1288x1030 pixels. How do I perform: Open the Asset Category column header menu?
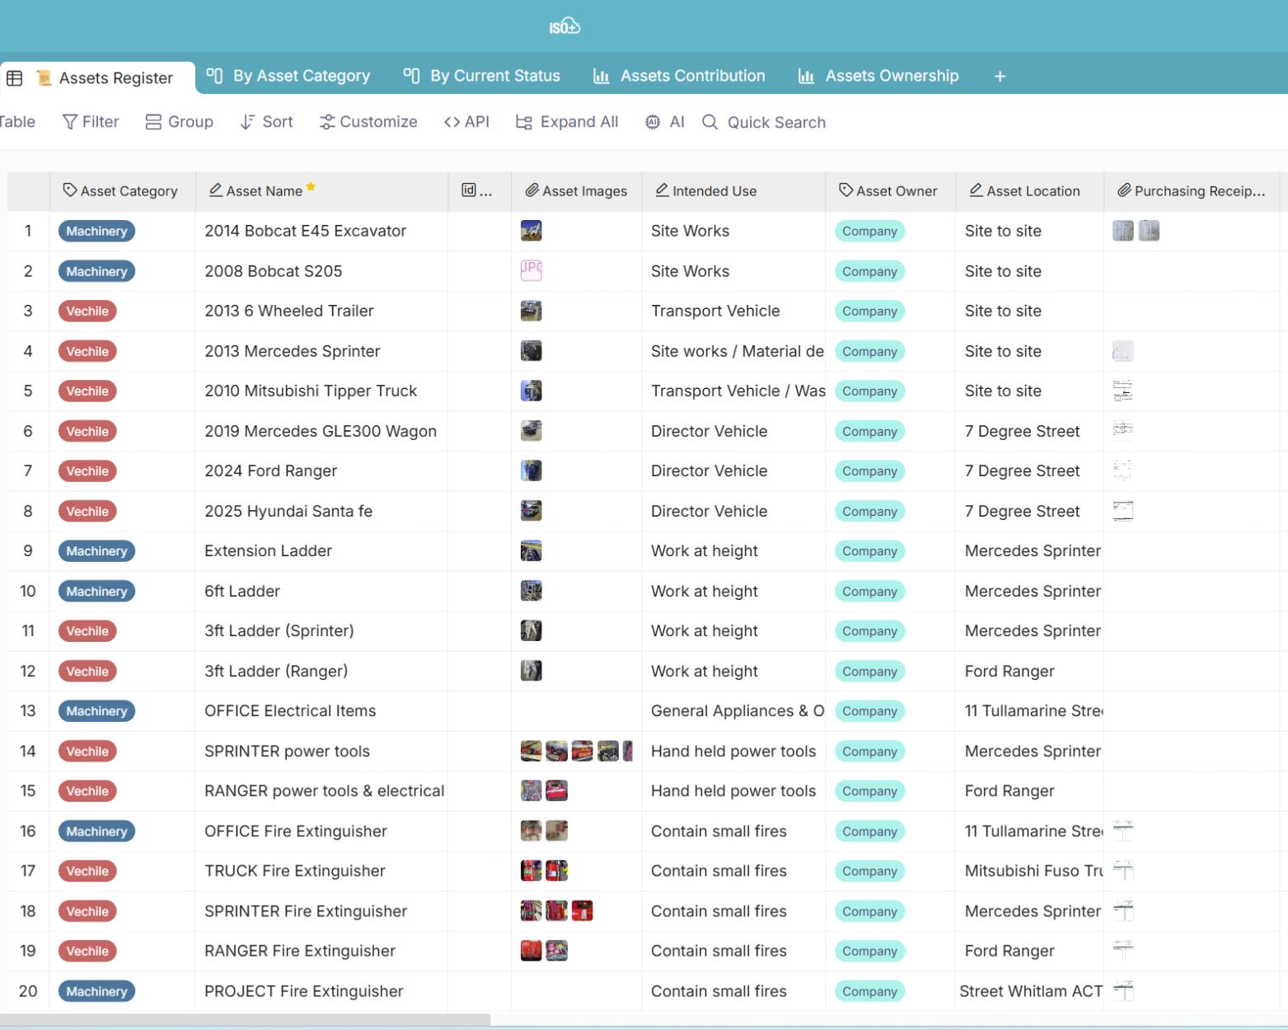click(x=121, y=191)
